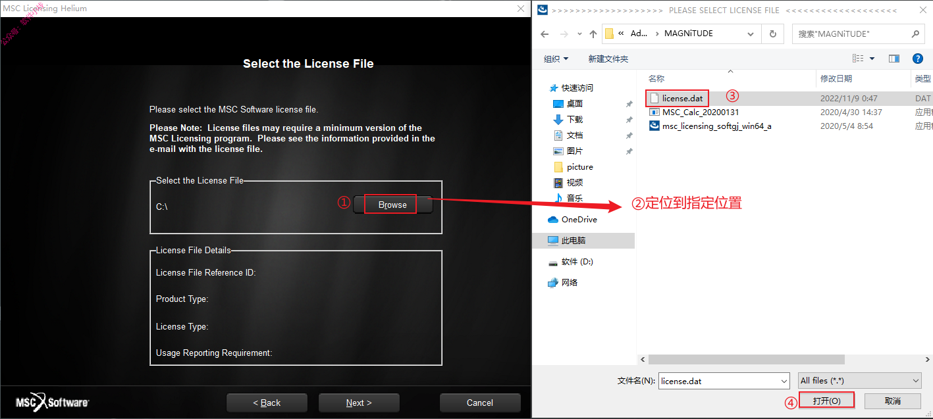
Task: Select 此电脑 in navigation pane
Action: coord(573,241)
